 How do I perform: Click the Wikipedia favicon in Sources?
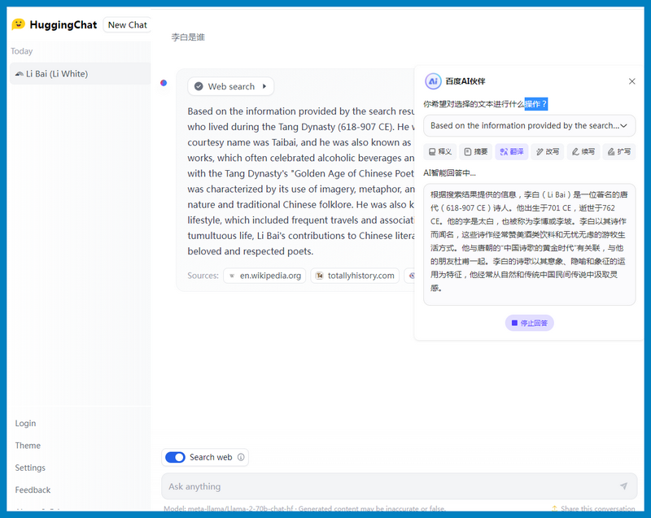click(232, 276)
